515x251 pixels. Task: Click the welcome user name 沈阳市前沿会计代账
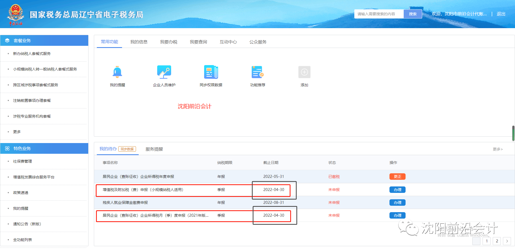[466, 14]
